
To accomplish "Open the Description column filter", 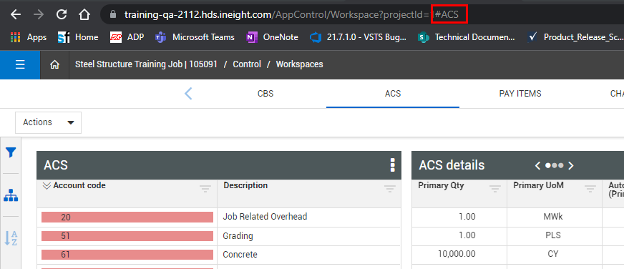I will (x=389, y=189).
